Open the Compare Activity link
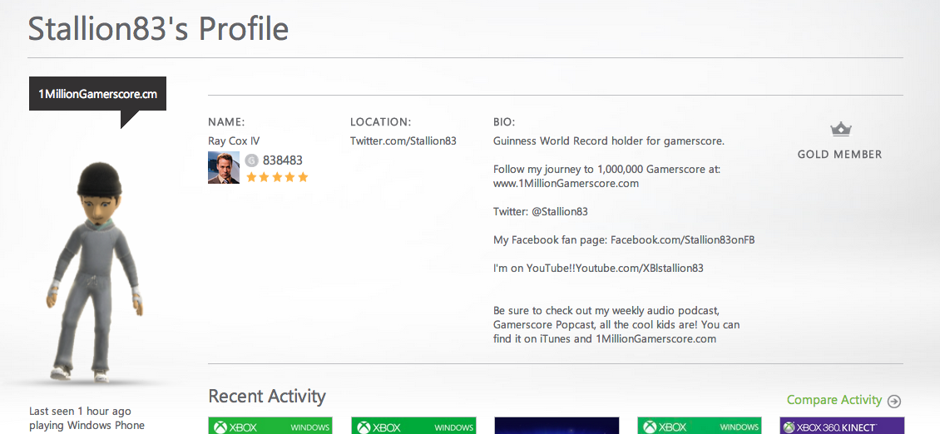Screen dimensions: 940x434 coord(834,400)
